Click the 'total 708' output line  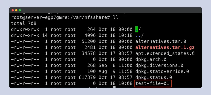[x=24, y=23]
